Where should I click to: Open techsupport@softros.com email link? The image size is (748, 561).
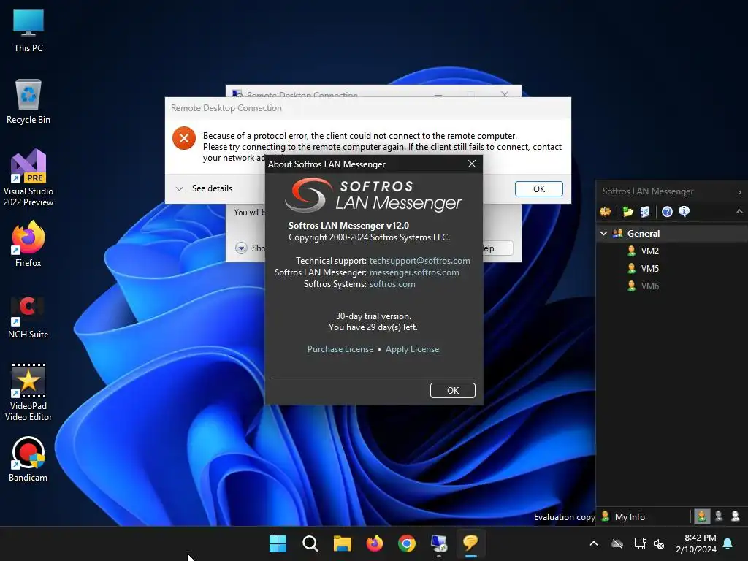click(x=419, y=261)
